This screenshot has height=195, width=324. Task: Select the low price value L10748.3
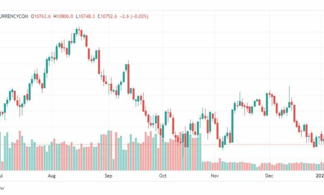[85, 16]
